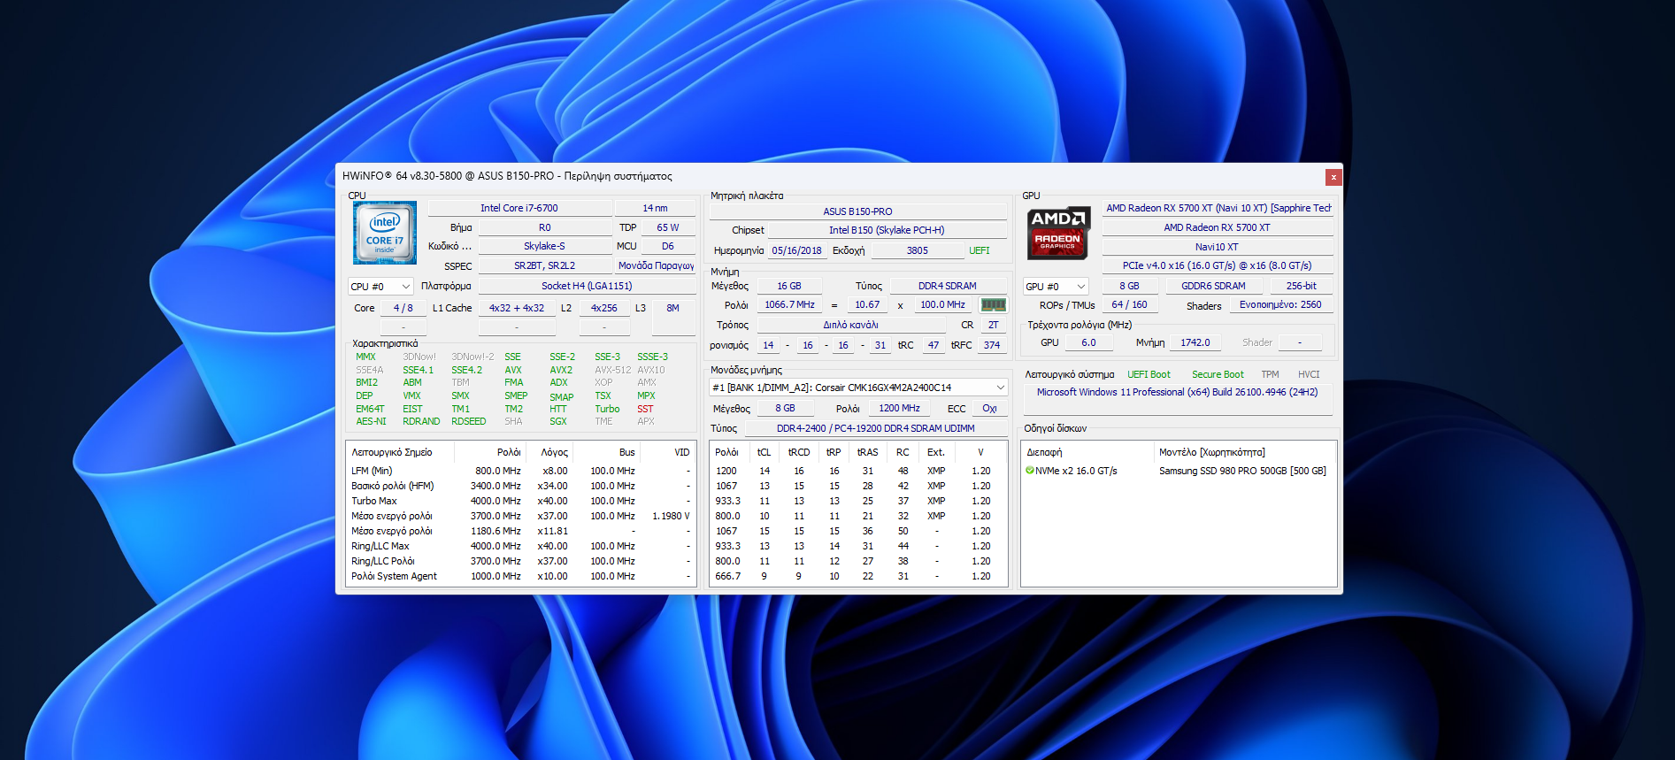The width and height of the screenshot is (1675, 760).
Task: Click the LFM (Min) row in clocks table
Action: pos(521,471)
